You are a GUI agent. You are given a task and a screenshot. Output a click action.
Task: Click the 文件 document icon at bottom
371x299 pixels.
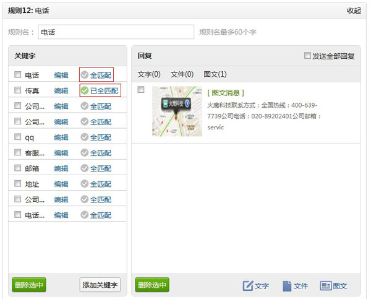(287, 285)
